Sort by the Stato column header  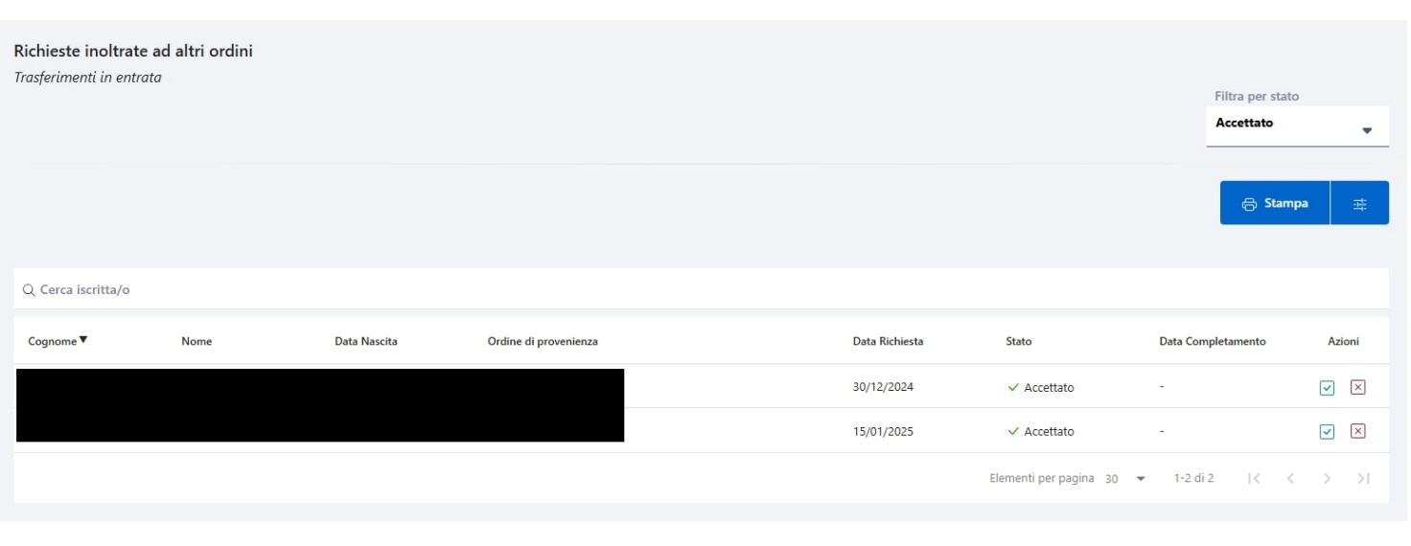1019,341
